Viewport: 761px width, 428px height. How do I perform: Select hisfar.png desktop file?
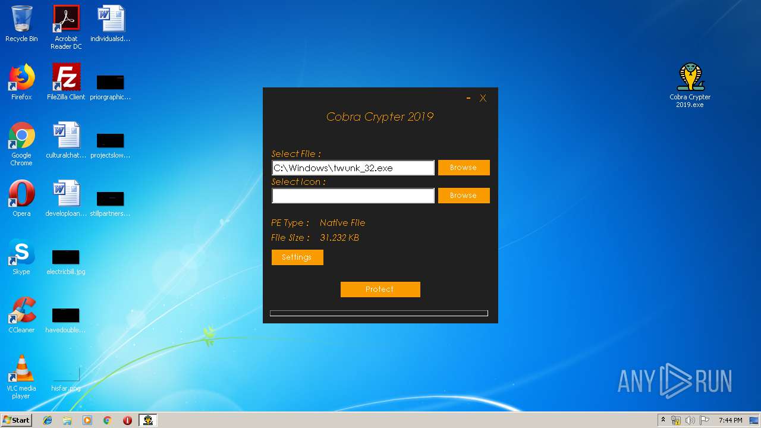pyautogui.click(x=66, y=378)
